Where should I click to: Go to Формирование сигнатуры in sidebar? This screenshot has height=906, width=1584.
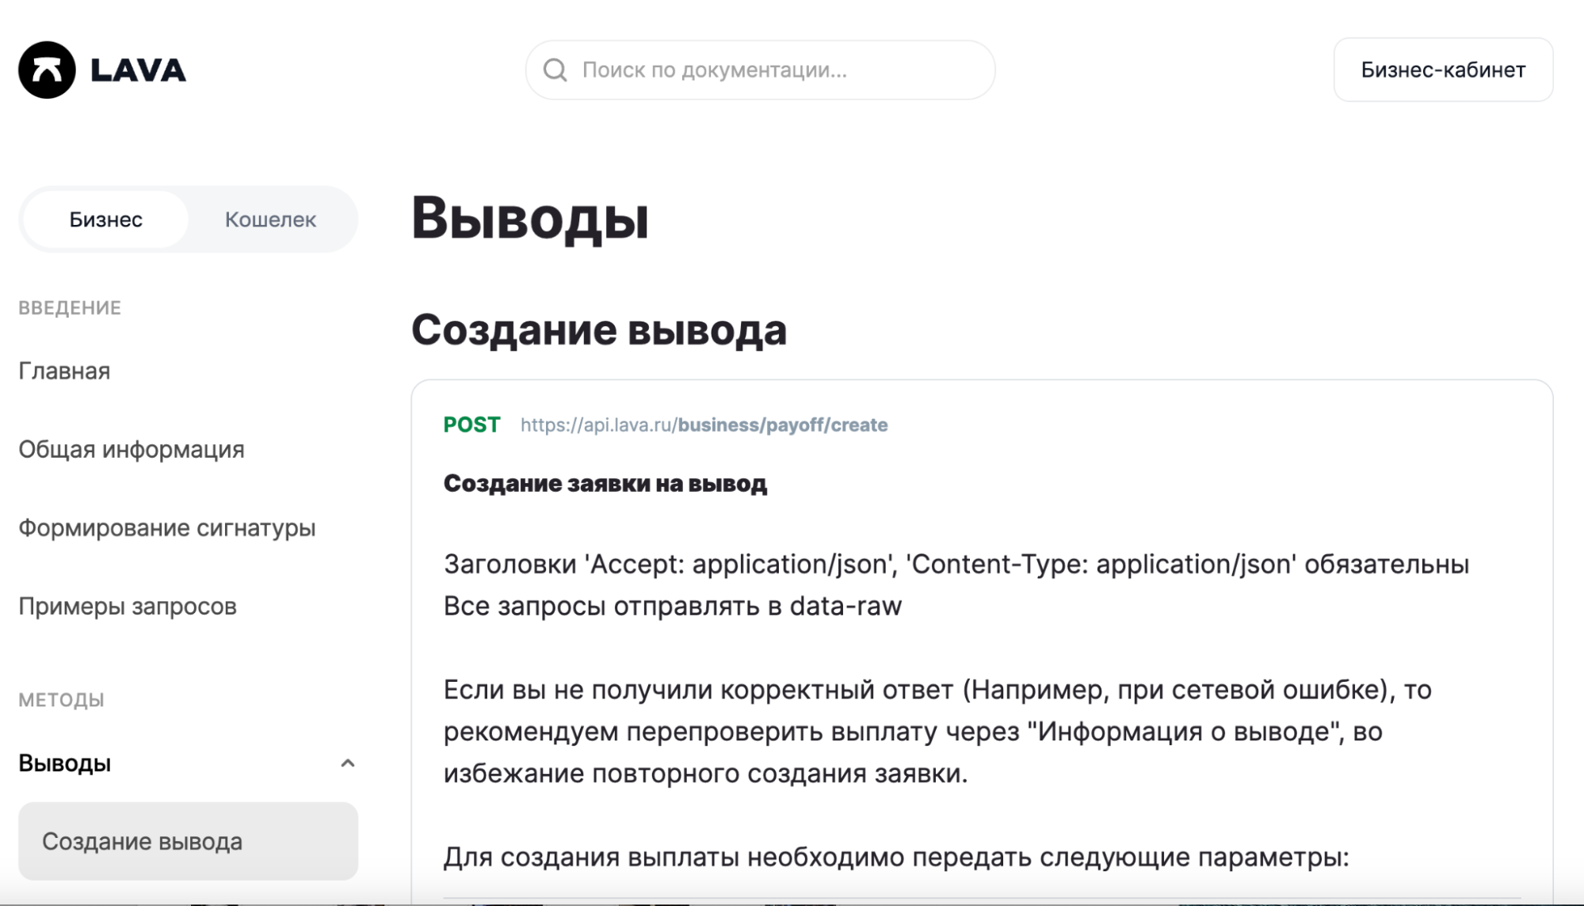coord(167,527)
